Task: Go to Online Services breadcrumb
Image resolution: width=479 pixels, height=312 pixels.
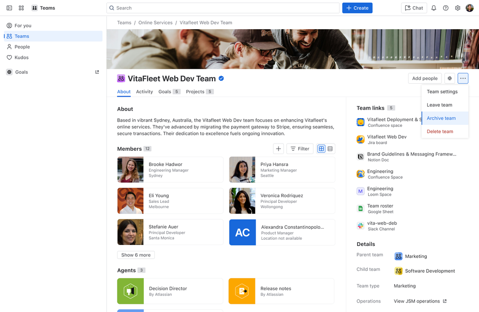Action: (155, 22)
